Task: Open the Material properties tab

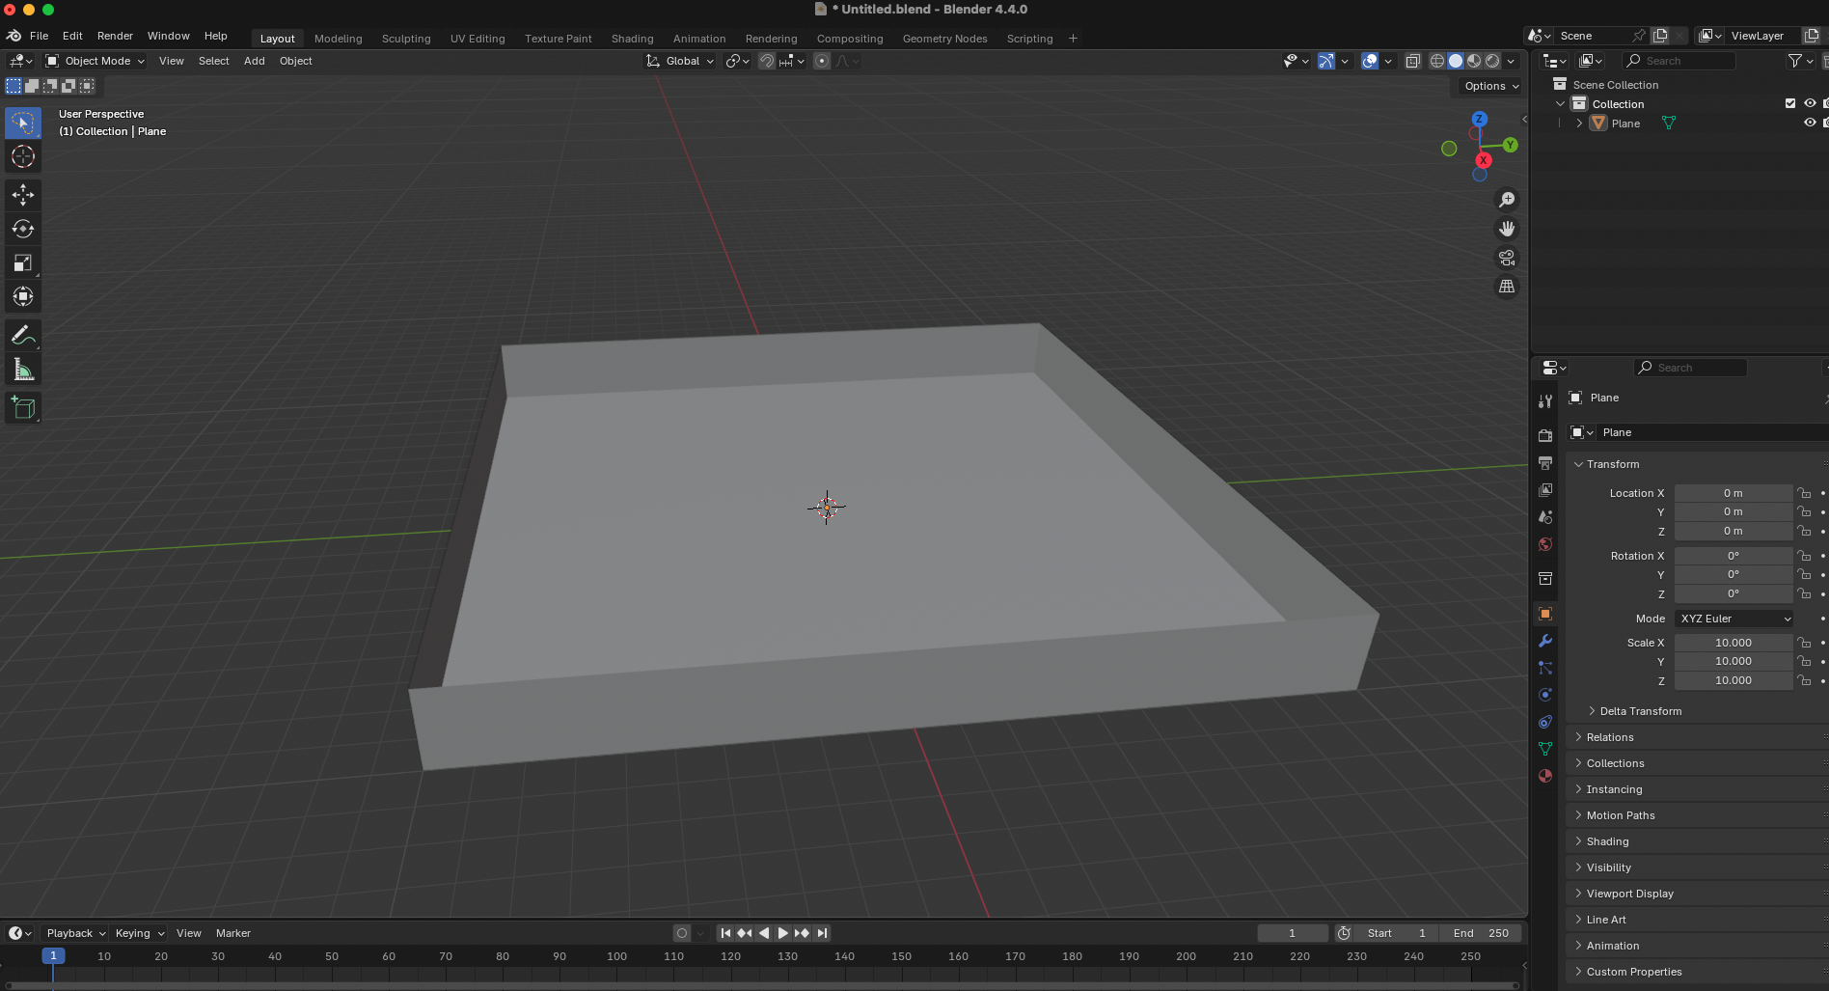Action: [x=1545, y=776]
